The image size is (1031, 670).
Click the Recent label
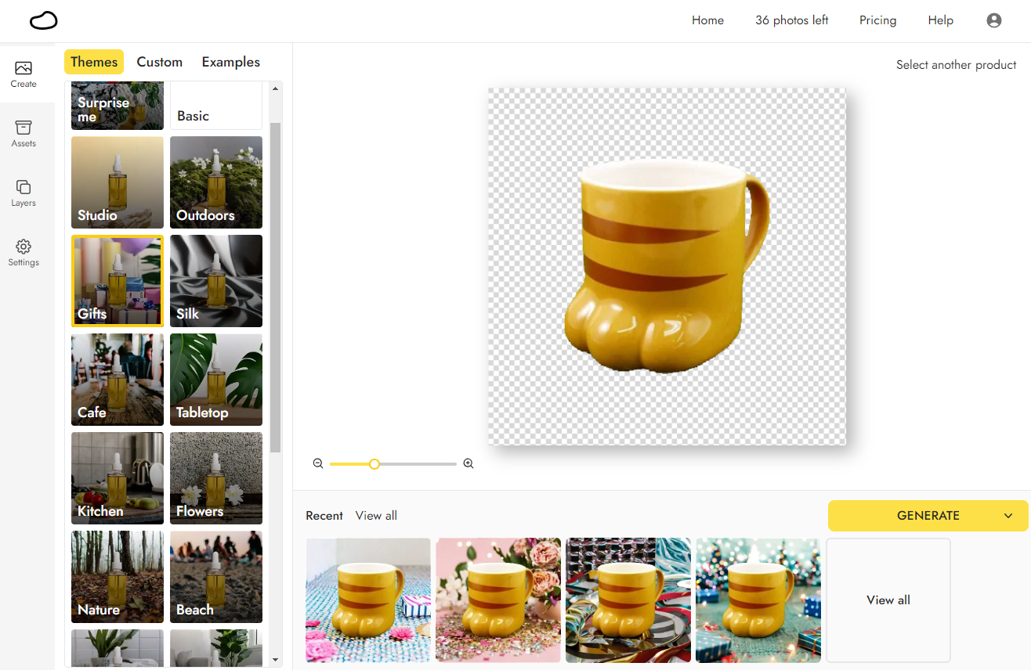(324, 516)
